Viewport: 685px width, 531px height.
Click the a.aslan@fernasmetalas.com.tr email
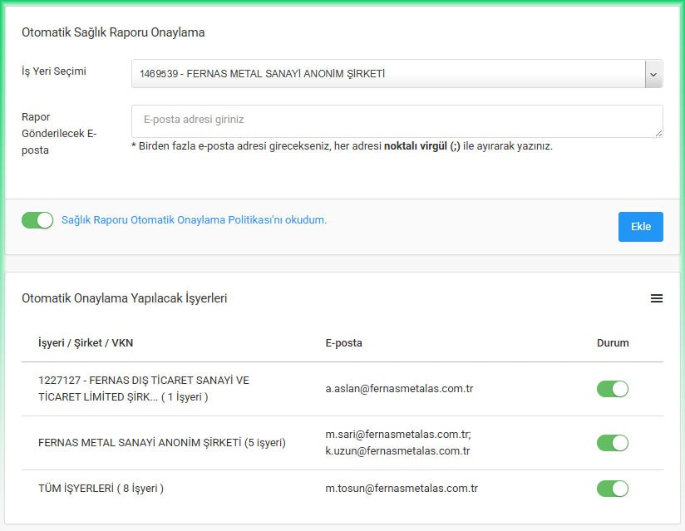(399, 389)
